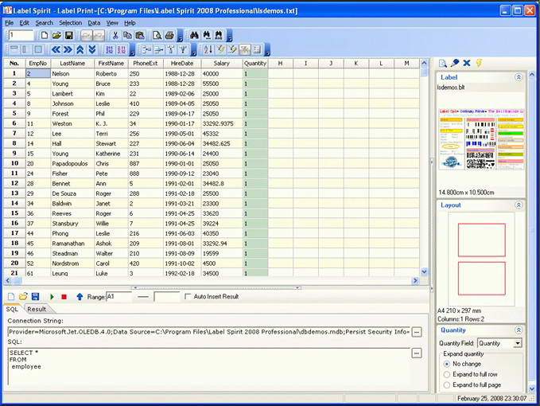Click the sort ascending icon with down arrow
The image size is (540, 406).
(208, 49)
